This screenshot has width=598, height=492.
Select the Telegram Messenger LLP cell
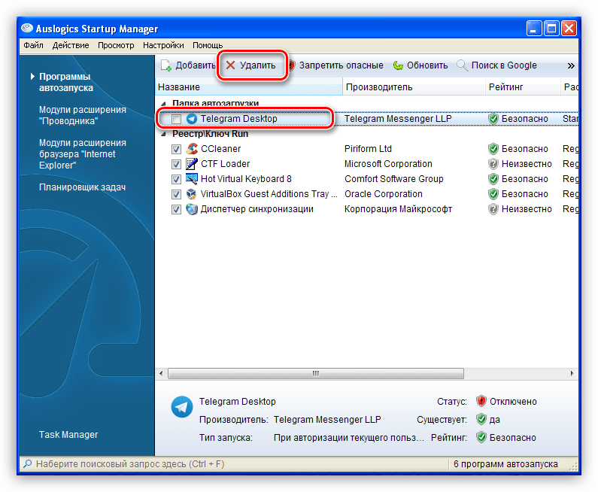[398, 119]
